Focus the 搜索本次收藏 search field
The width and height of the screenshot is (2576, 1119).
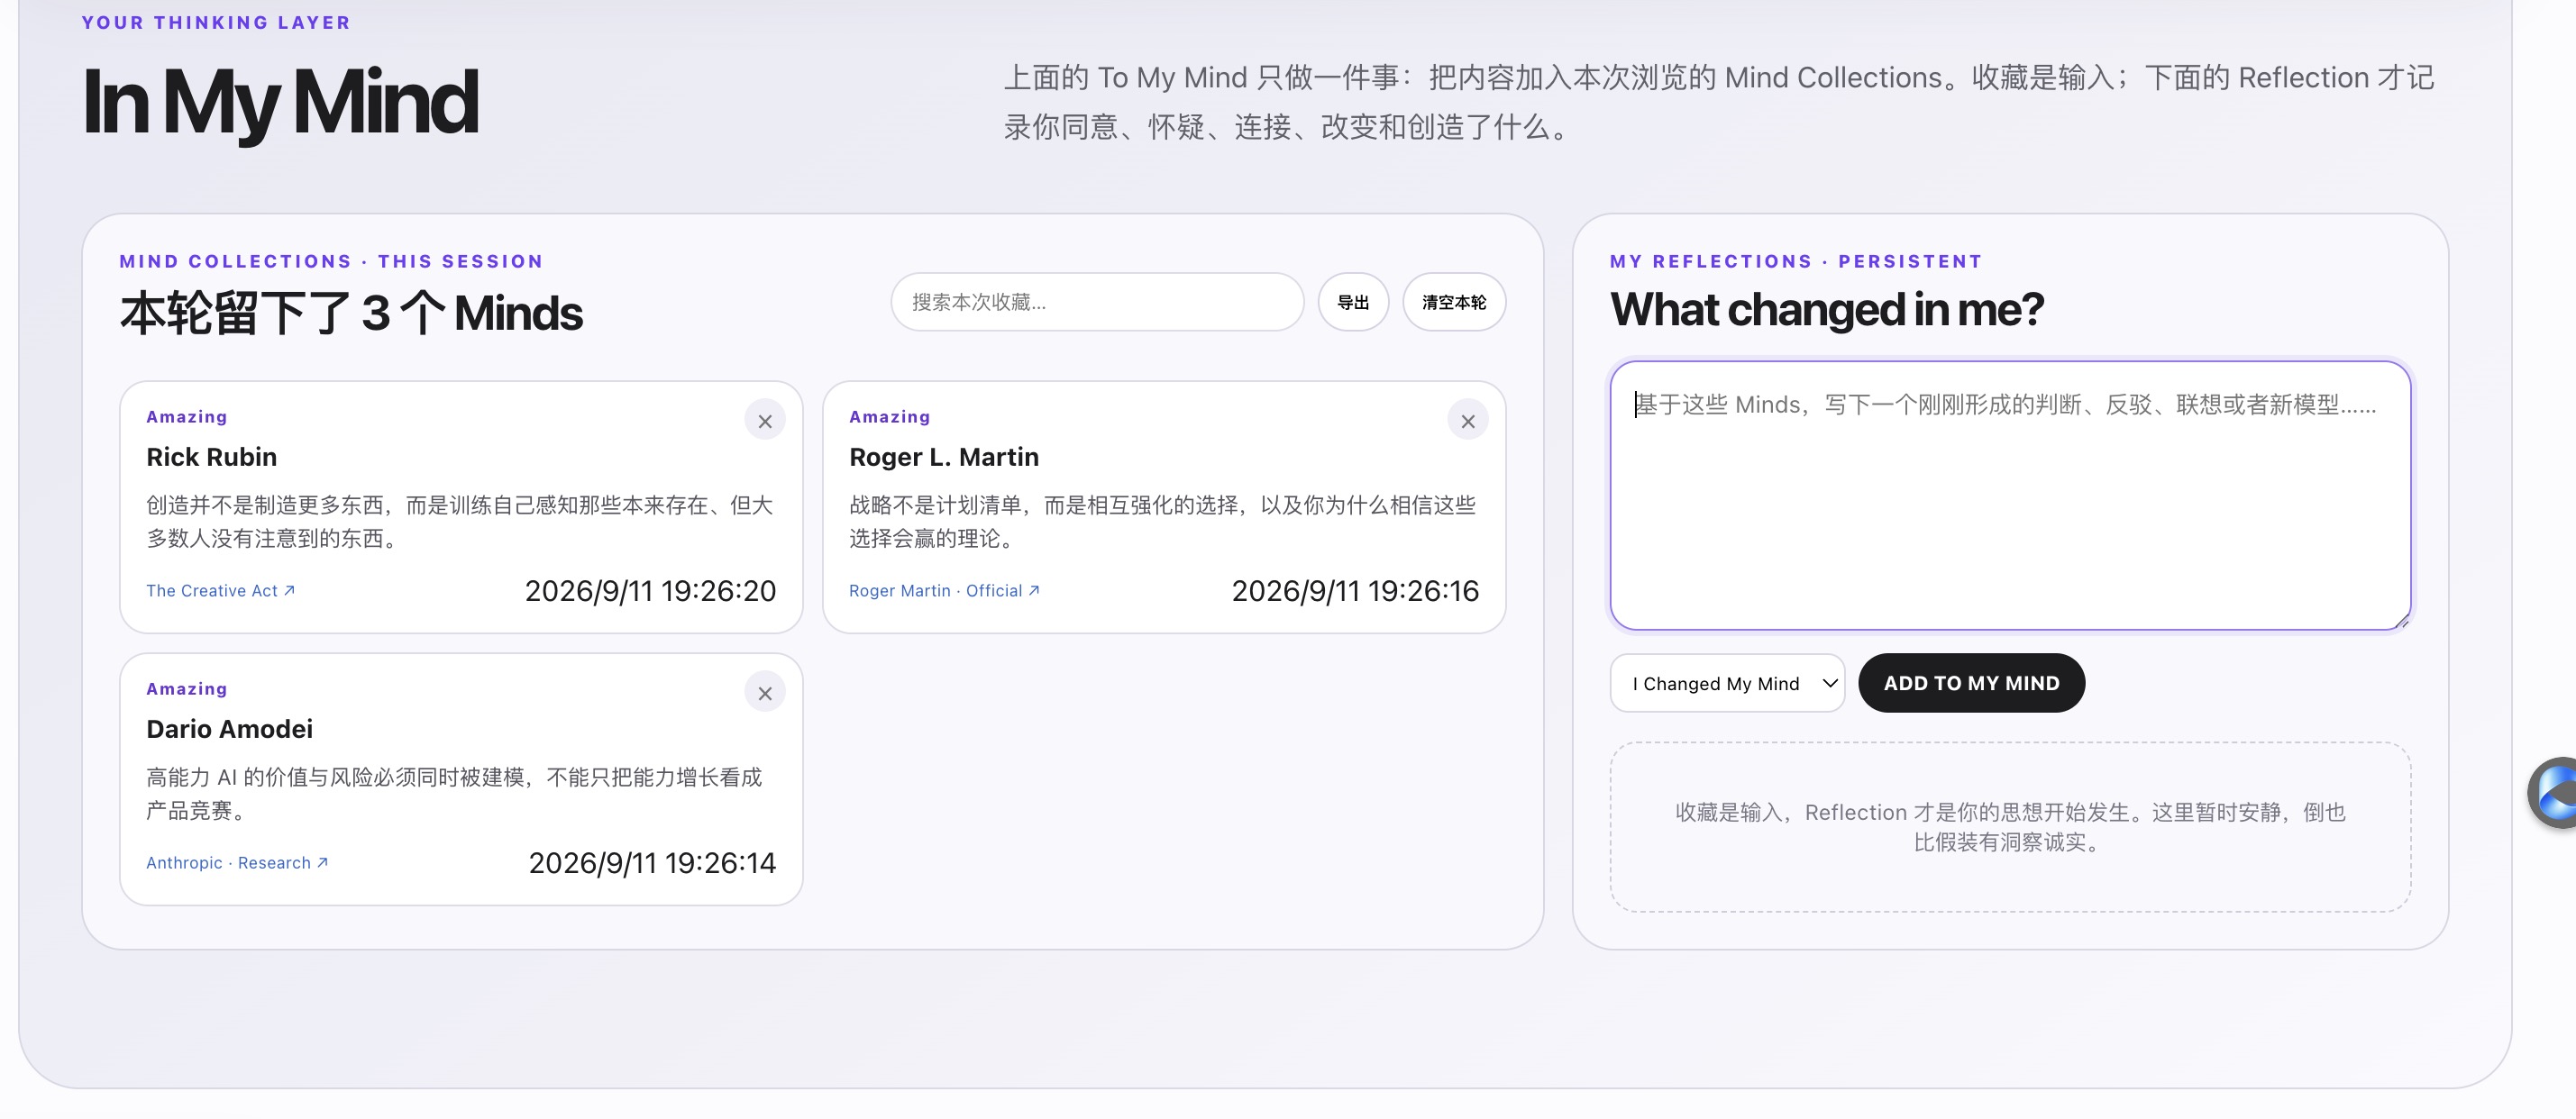pos(1097,302)
